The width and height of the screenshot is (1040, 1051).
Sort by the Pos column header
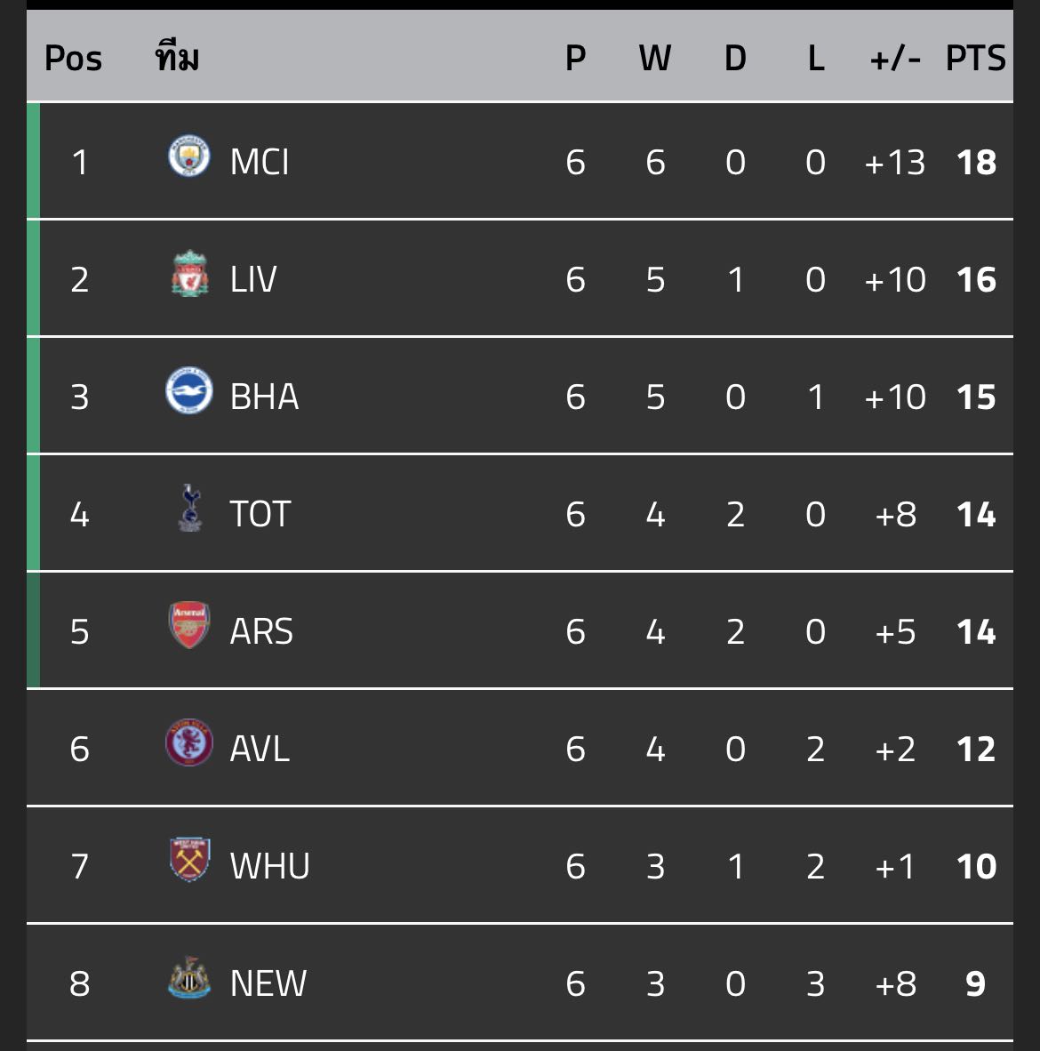coord(73,59)
